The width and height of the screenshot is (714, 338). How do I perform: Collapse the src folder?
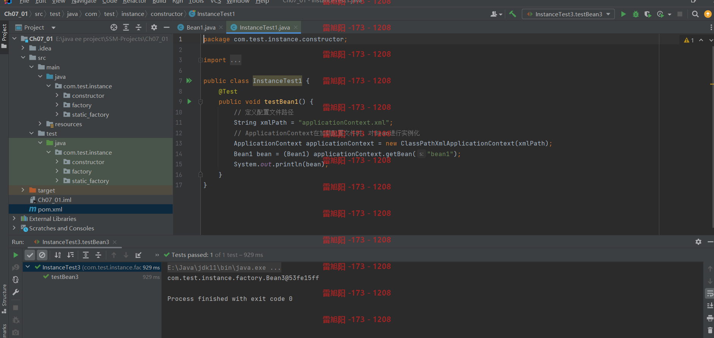coord(23,58)
